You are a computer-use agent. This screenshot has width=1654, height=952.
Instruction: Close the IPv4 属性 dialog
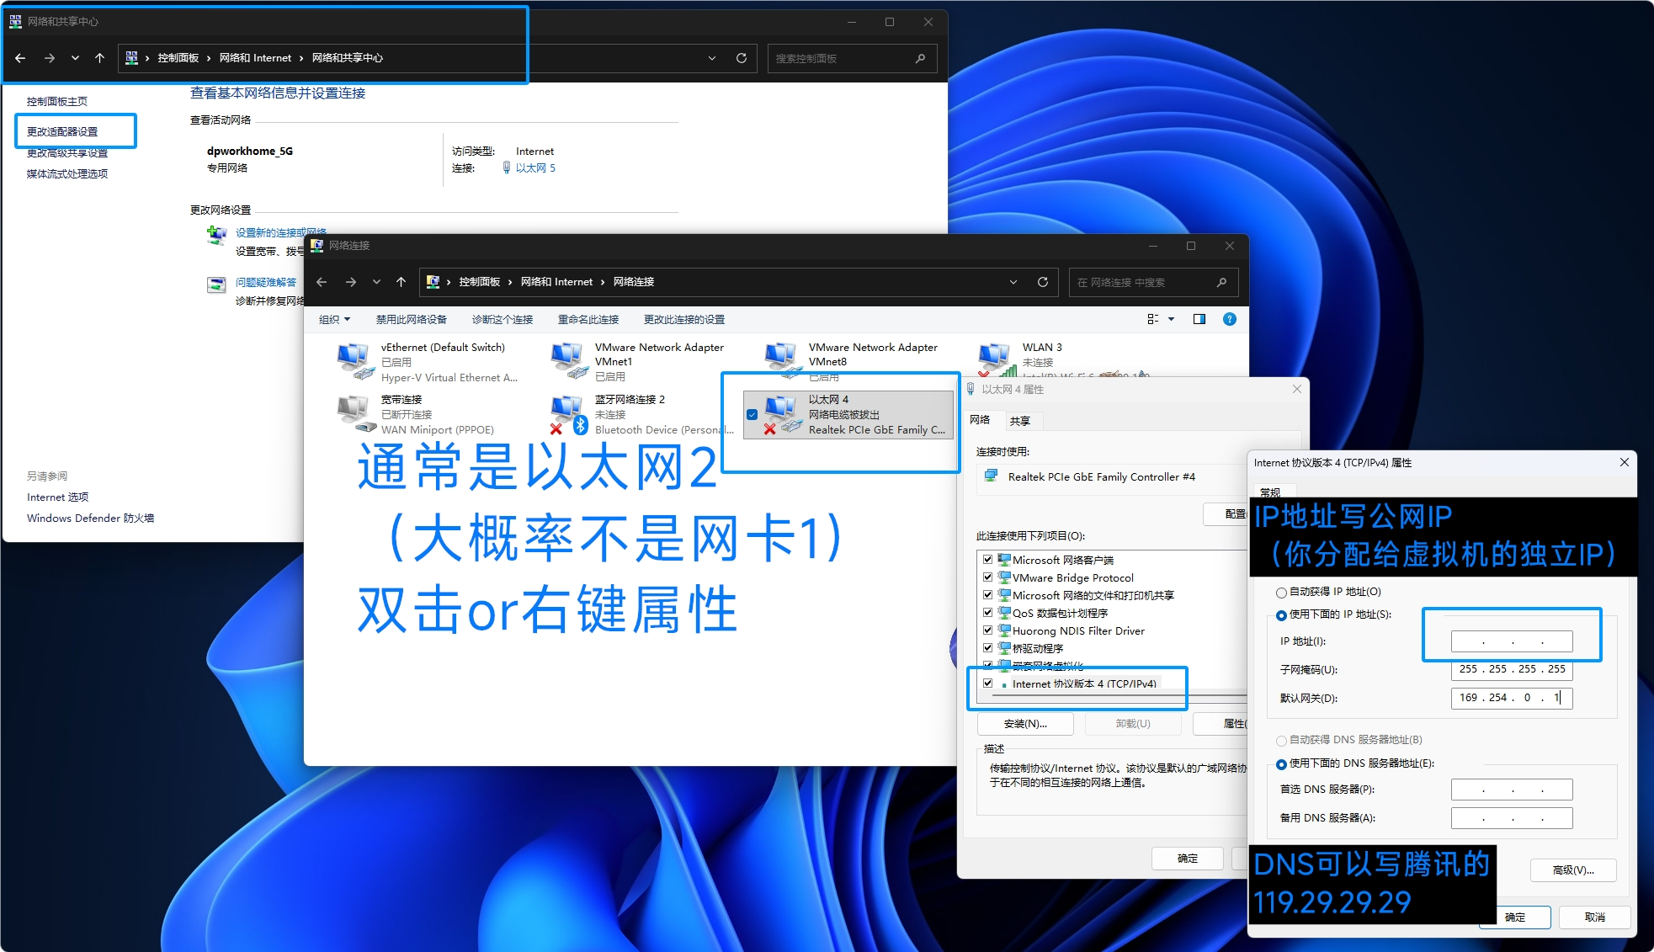(x=1624, y=462)
